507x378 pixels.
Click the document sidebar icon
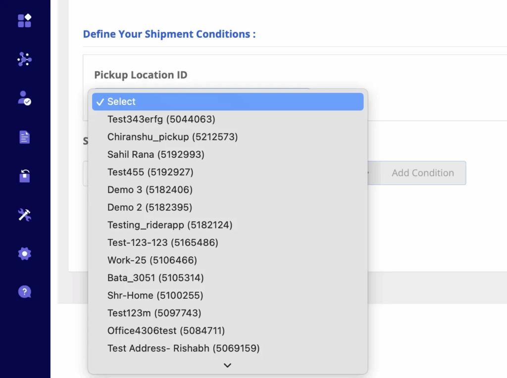pos(25,137)
